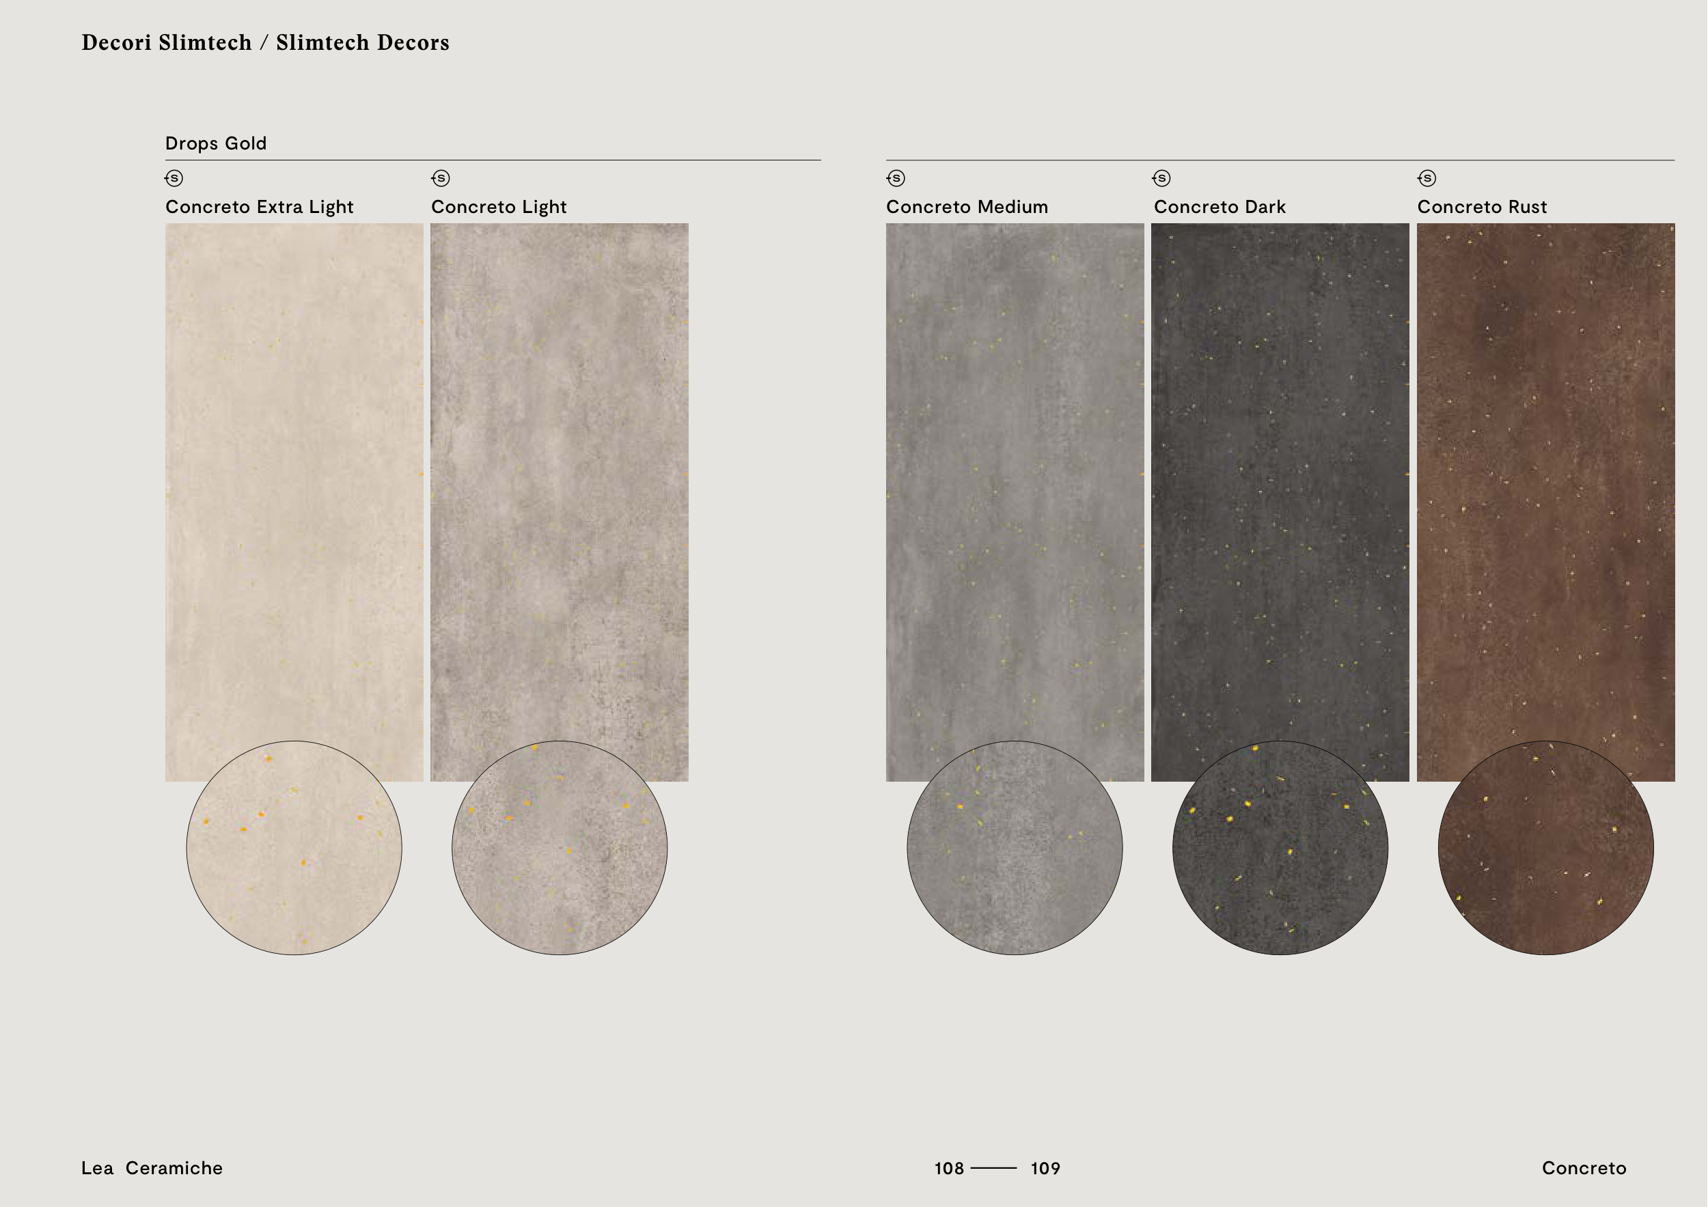
Task: Click the Slimtech icon above Concreto Rust
Action: coord(1427,178)
